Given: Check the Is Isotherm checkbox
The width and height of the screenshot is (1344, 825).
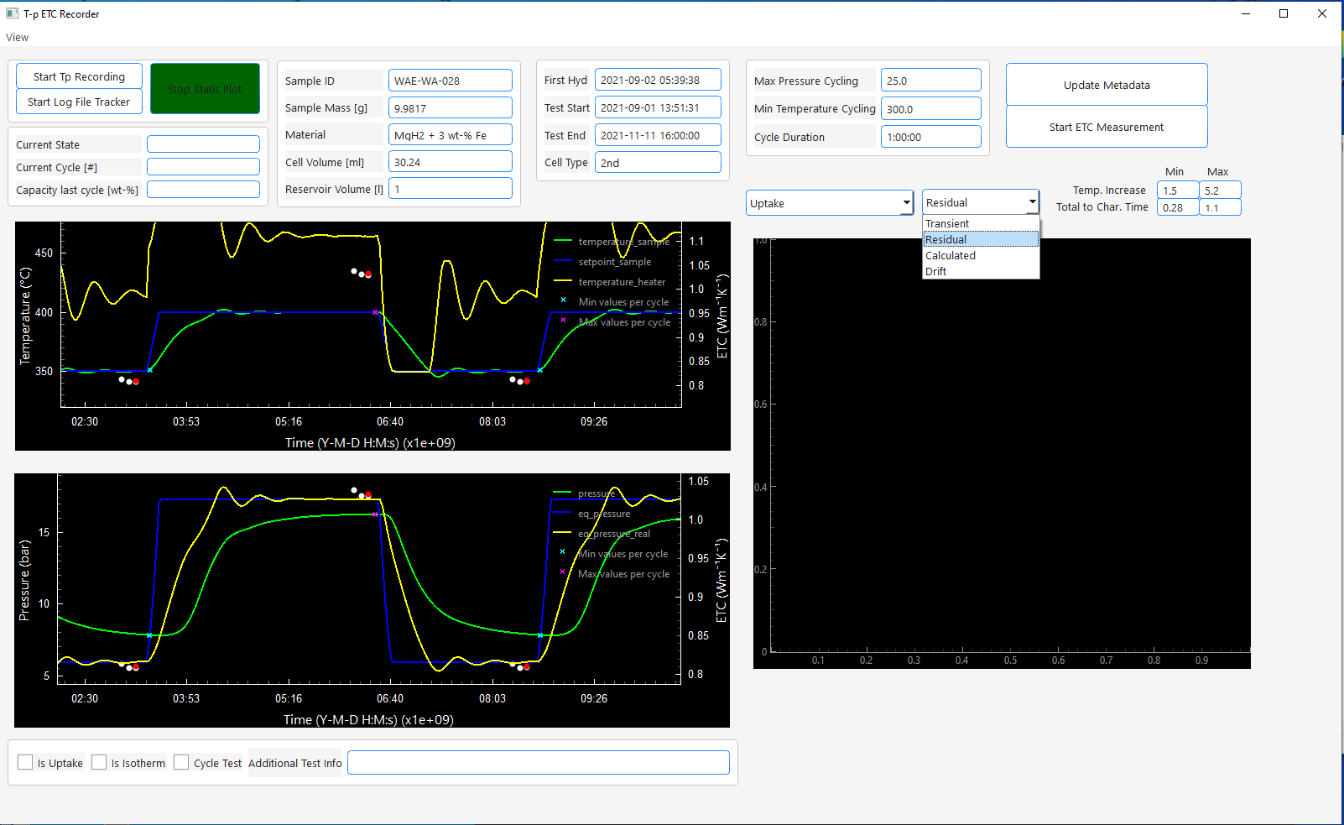Looking at the screenshot, I should pyautogui.click(x=99, y=762).
